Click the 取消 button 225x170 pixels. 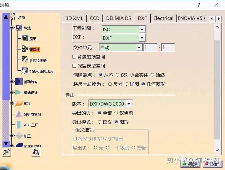(x=213, y=164)
